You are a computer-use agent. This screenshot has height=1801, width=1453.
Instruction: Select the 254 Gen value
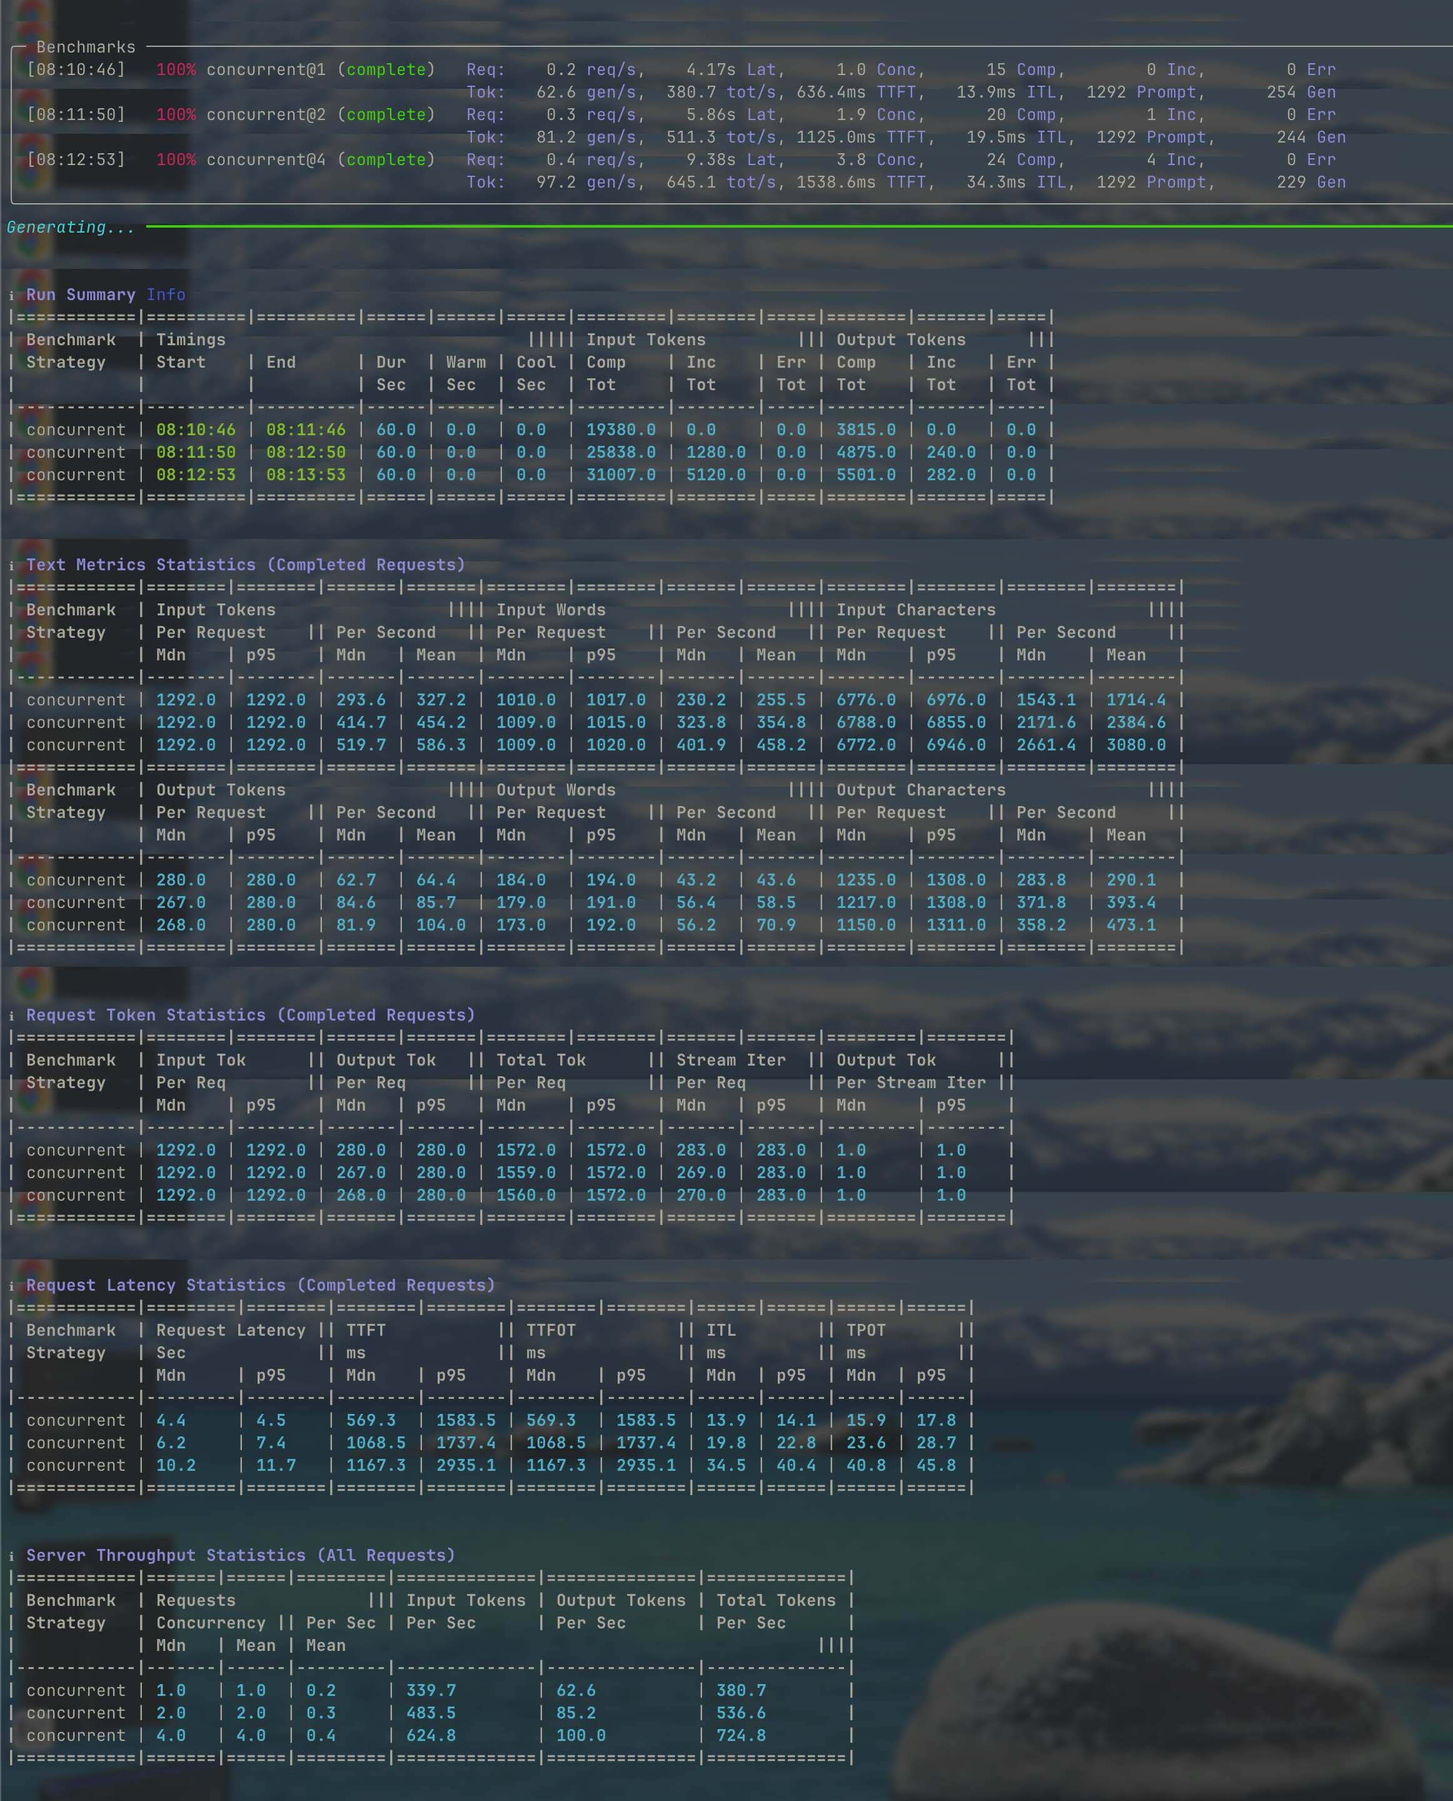1300,92
